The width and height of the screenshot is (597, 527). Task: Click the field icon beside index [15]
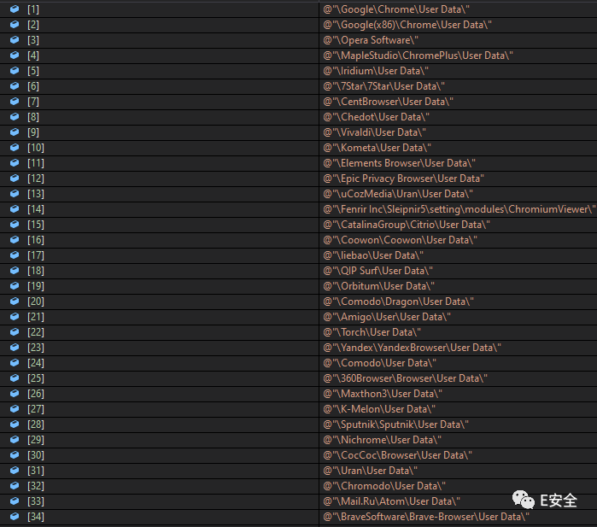(x=15, y=225)
